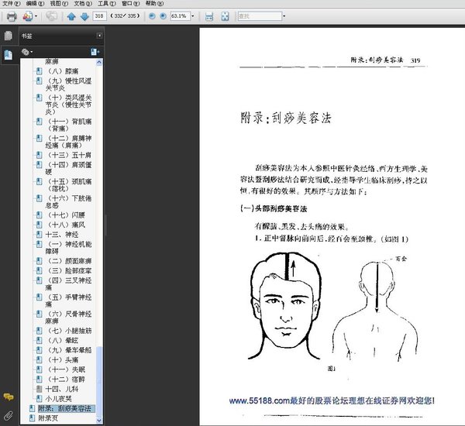Click the fit full page icon
Screen dimensions: 465x426
[x=225, y=16]
